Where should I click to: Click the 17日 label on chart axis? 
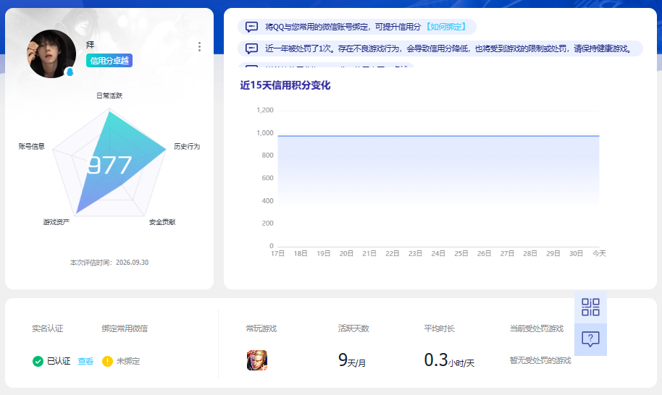pos(278,253)
